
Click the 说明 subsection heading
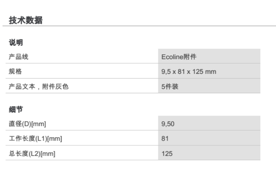tap(16, 43)
